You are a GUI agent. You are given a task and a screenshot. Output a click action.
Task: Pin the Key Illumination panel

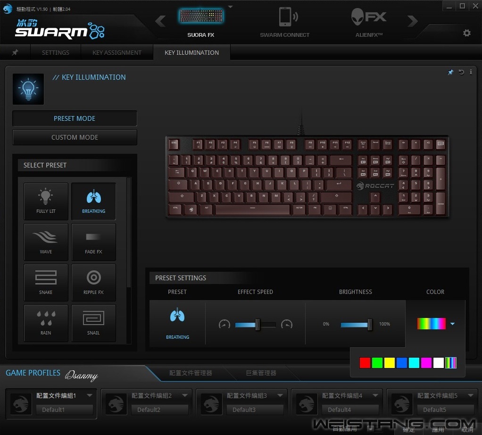(450, 72)
